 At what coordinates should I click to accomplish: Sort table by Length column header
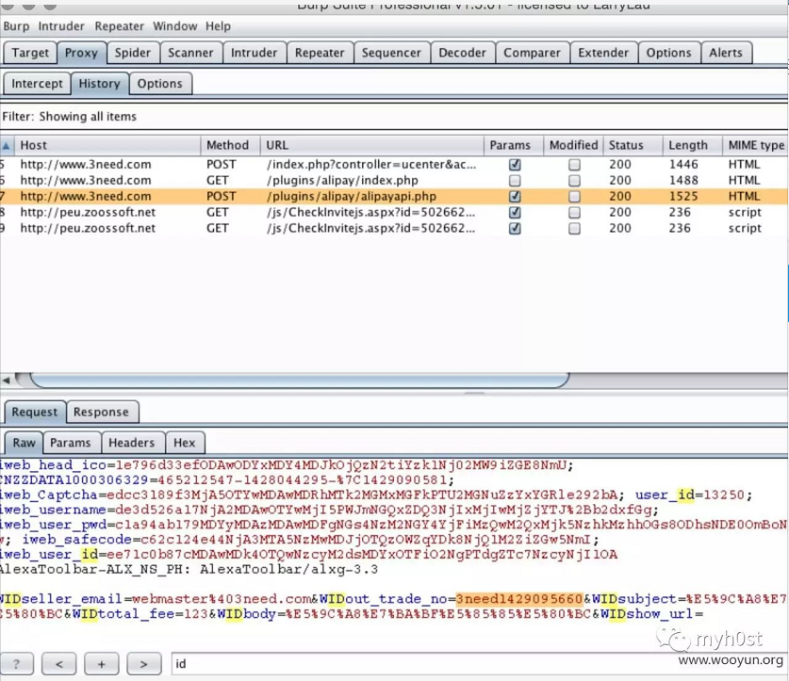coord(693,145)
